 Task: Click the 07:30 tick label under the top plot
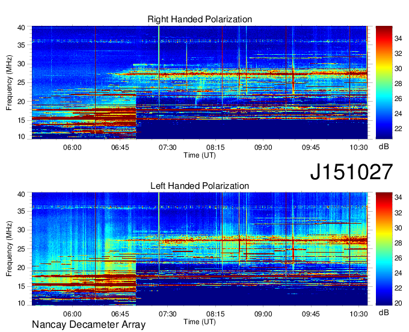tap(168, 147)
